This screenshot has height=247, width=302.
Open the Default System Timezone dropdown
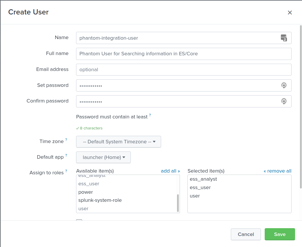coord(118,142)
